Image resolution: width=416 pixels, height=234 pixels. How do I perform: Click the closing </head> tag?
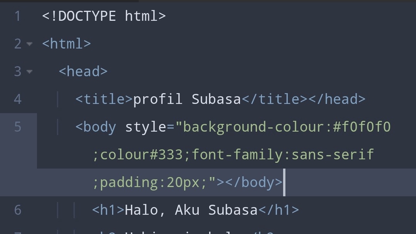click(x=337, y=99)
